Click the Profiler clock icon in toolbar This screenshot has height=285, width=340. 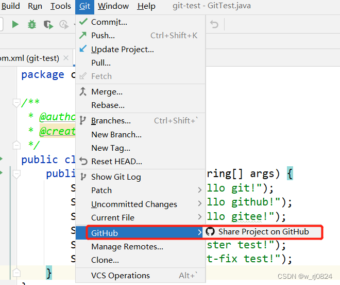[x=64, y=25]
